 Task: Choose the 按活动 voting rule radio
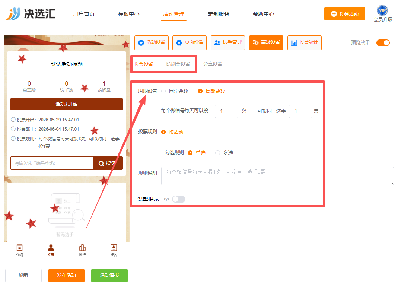(172, 132)
